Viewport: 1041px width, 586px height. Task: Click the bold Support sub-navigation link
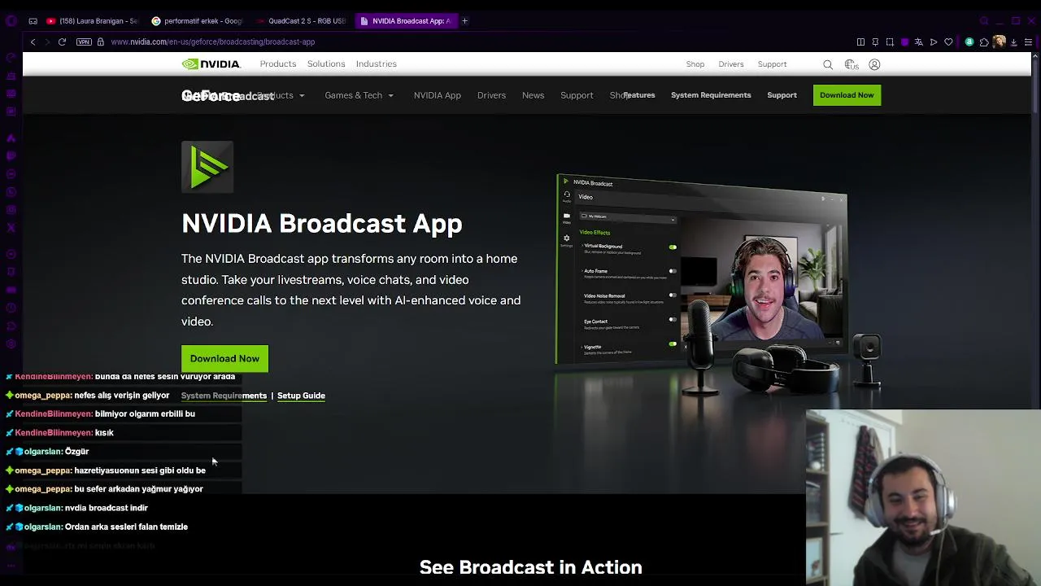[782, 95]
